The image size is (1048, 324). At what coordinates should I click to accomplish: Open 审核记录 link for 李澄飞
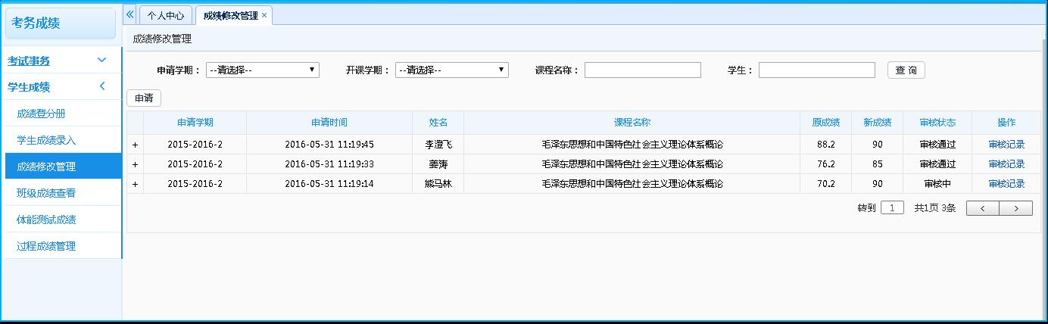(x=1006, y=145)
